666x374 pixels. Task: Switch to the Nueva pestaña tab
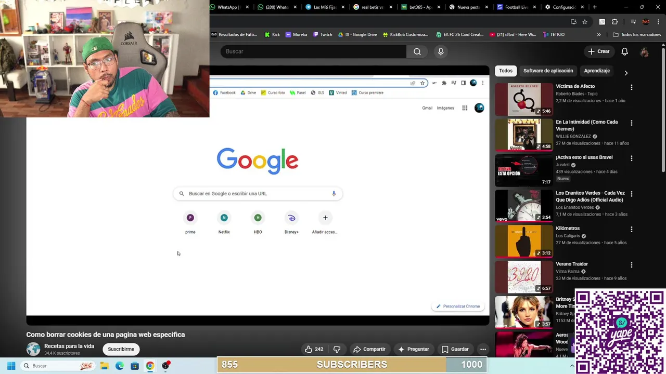[468, 7]
